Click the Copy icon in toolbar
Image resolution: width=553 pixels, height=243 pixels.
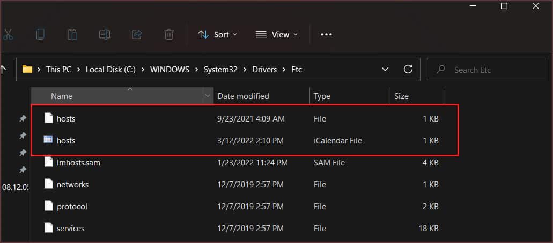[40, 34]
